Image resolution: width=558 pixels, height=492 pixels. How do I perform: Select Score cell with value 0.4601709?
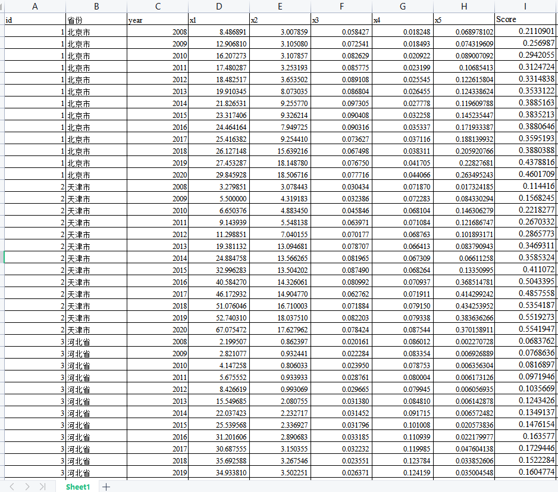coord(525,175)
